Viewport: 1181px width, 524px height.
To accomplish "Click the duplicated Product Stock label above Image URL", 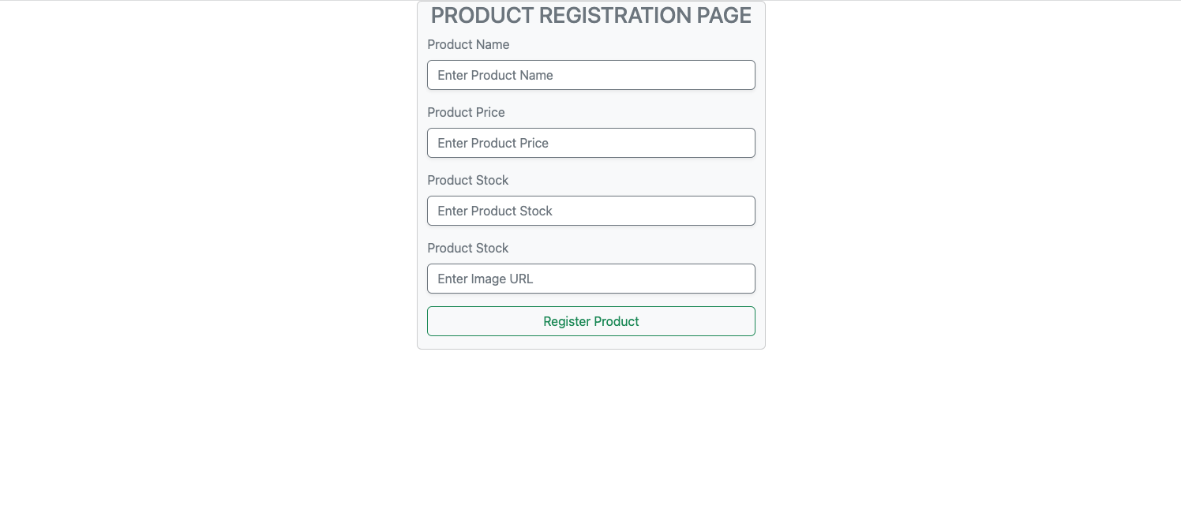I will tap(467, 248).
